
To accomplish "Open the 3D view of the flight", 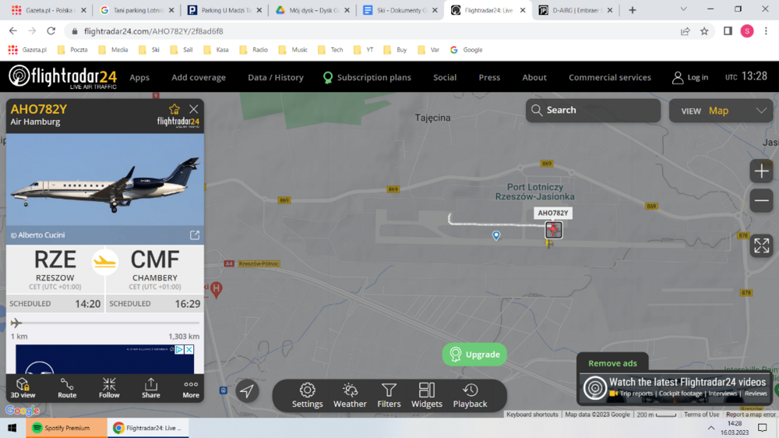I will [23, 387].
